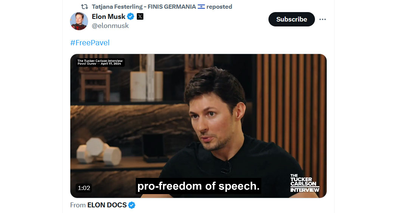Click the verified badge next to ELON DOCS
Screen dimensions: 397x213
(132, 205)
